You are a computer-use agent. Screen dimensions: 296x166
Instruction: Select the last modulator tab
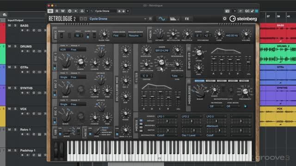coord(244,81)
